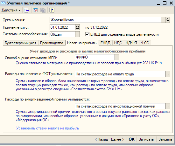Open selection for Способ оценки стоимости МПЗ
This screenshot has width=175, height=146.
click(x=117, y=57)
